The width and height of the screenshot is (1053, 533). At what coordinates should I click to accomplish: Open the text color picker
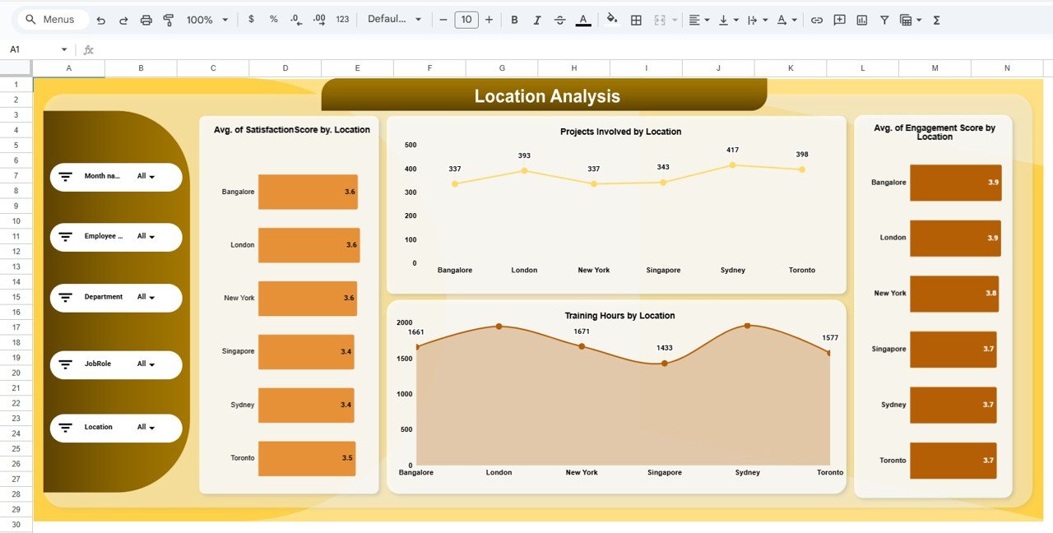pyautogui.click(x=583, y=19)
